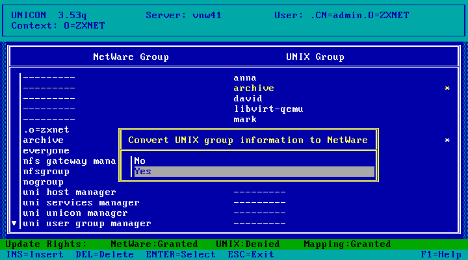Click the NetWare dashes beside david
Screen dimensions: 468x260
click(49, 99)
